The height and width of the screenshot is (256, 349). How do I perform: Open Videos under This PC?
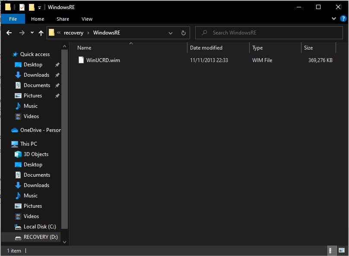tap(31, 216)
